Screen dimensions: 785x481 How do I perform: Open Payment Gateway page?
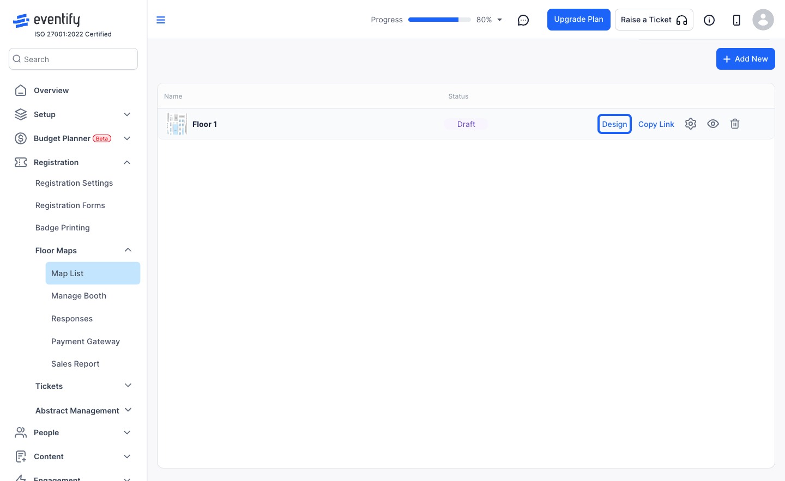tap(86, 342)
